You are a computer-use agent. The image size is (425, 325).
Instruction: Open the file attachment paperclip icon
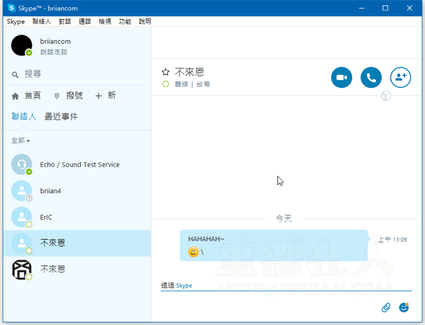click(x=386, y=307)
